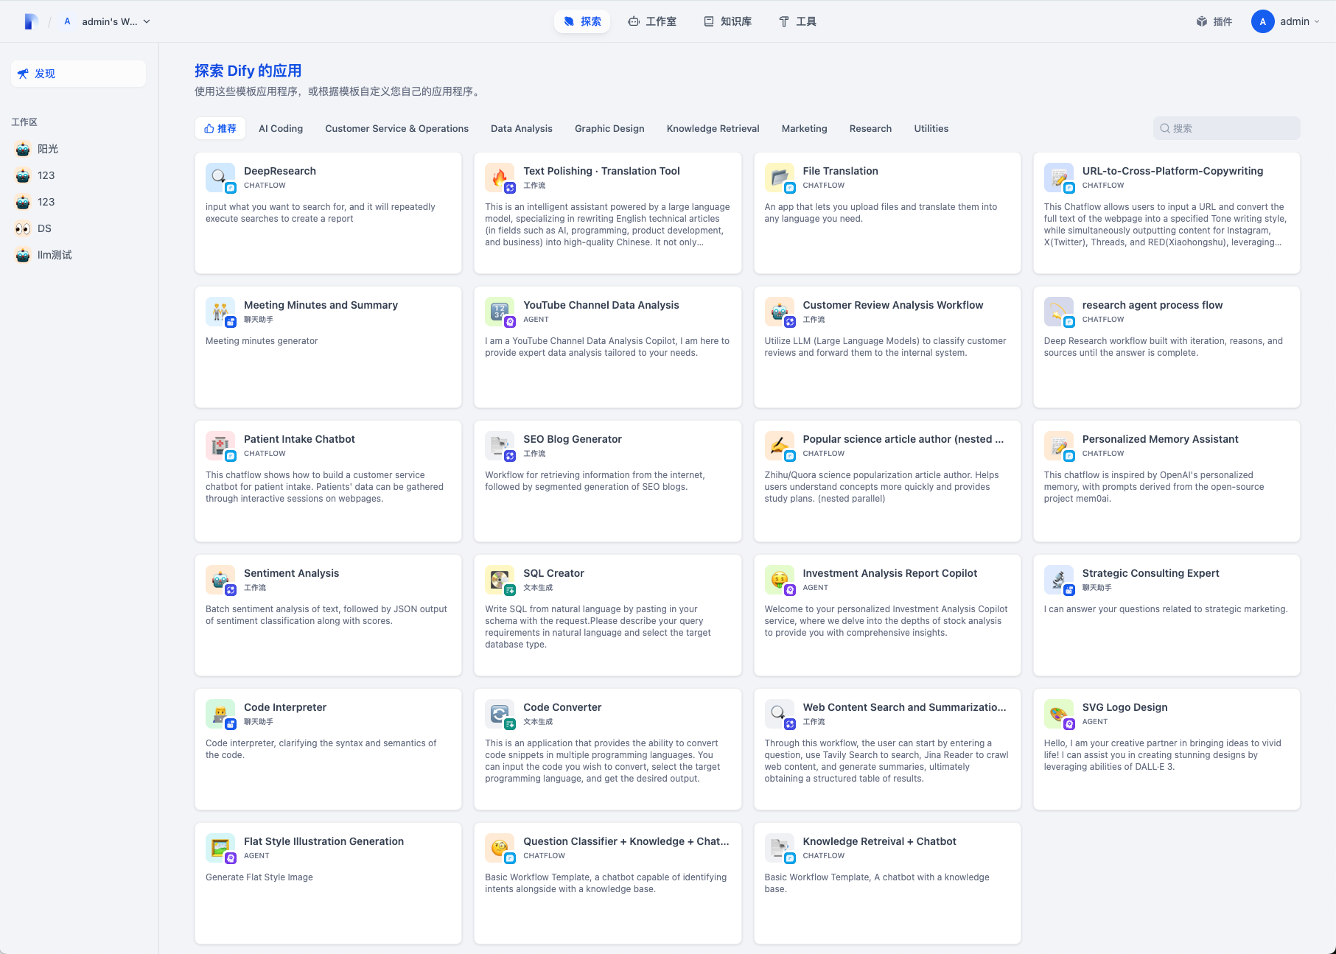Select the Knowledge Retrieval category
The image size is (1336, 954).
tap(713, 128)
